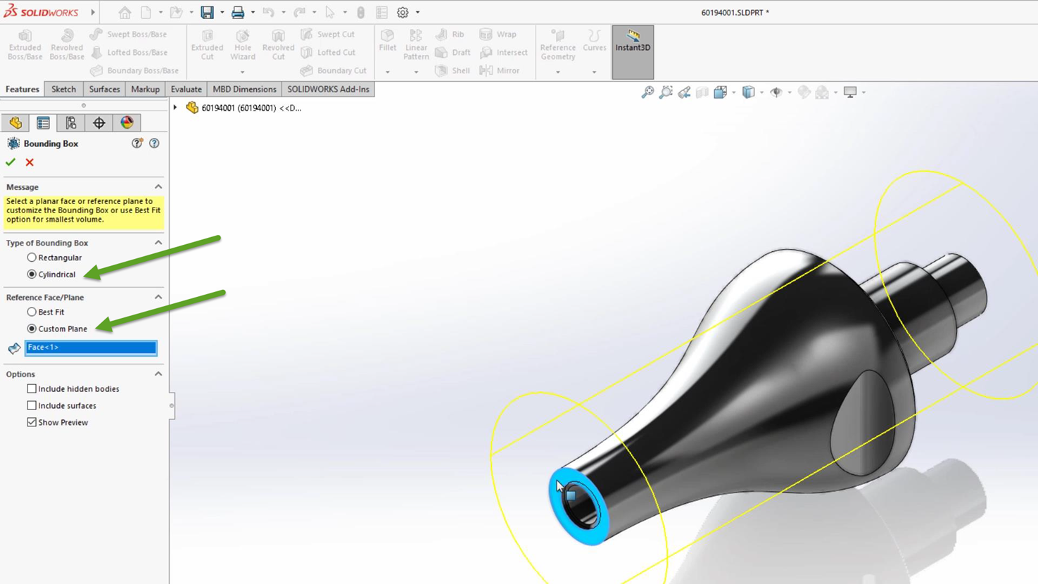This screenshot has width=1038, height=584.
Task: Collapse the Message section
Action: pos(158,187)
